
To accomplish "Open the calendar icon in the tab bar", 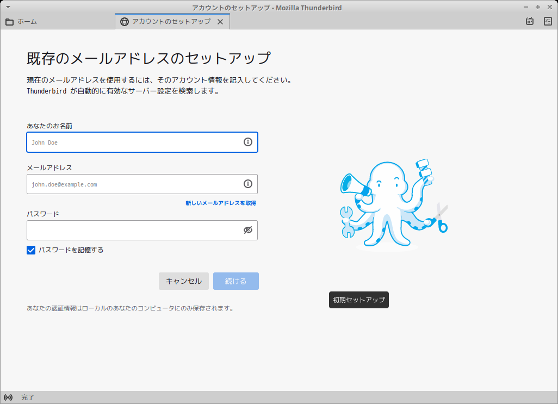I will click(x=530, y=21).
